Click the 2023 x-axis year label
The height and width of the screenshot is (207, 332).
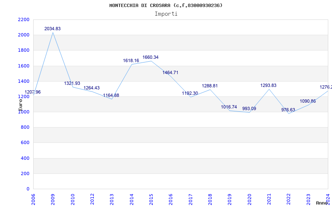tap(308, 199)
